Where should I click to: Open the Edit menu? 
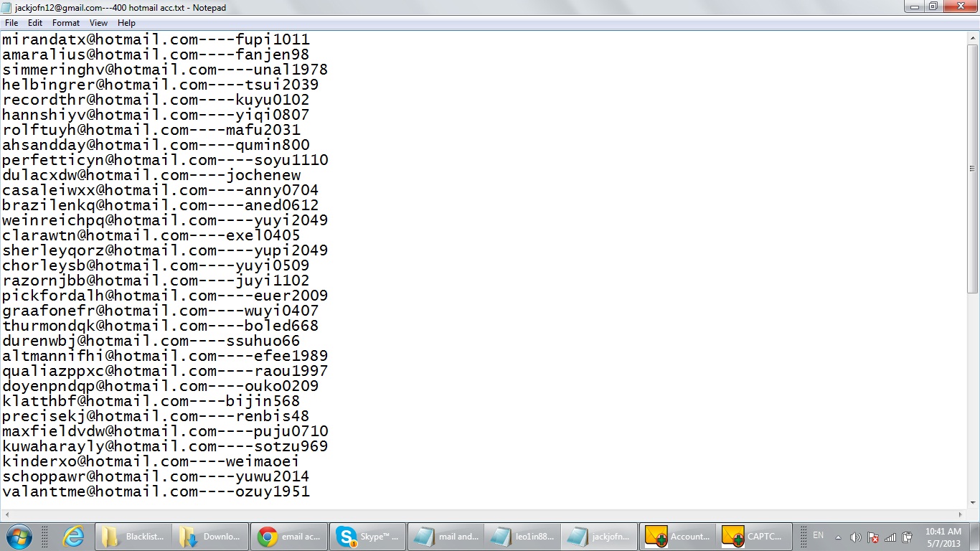coord(35,23)
